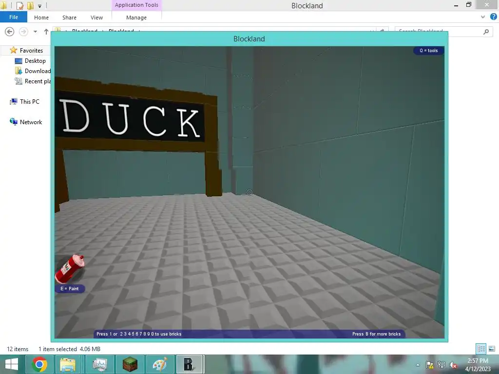
Task: Open the system monitor taskbar icon
Action: pyautogui.click(x=100, y=364)
